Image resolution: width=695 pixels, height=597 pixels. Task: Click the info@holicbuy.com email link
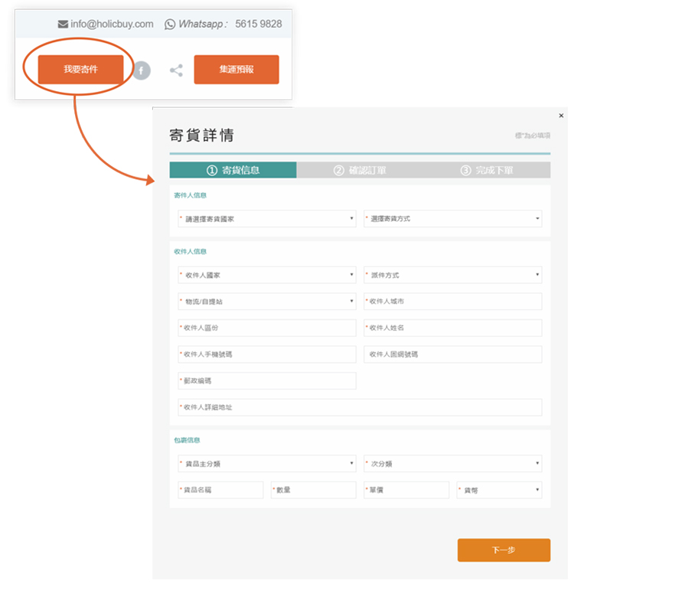pos(112,24)
